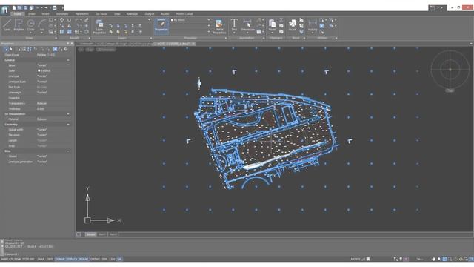Click the New file icon in quick access bar
The width and height of the screenshot is (474, 267).
(14, 8)
